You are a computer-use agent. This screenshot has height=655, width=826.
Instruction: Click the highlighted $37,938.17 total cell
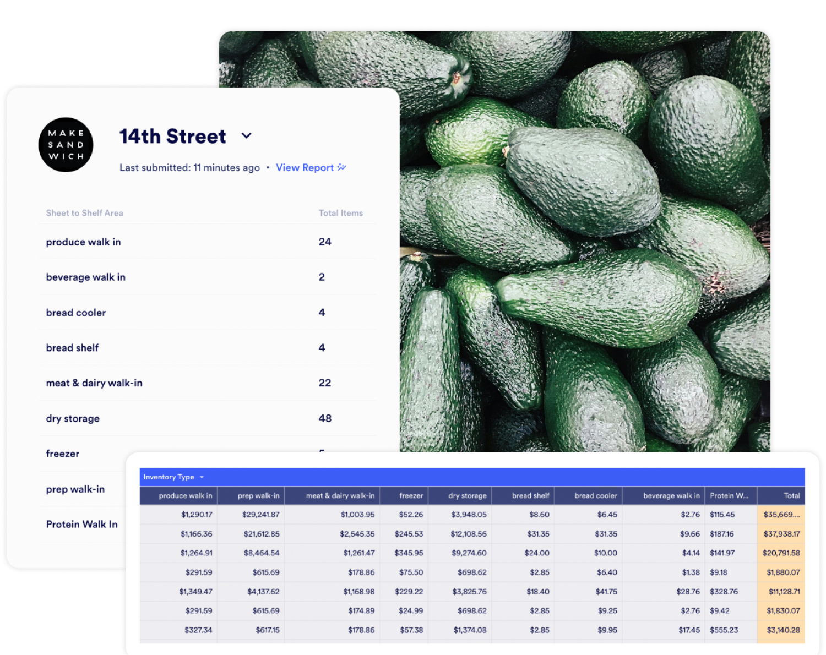[781, 534]
